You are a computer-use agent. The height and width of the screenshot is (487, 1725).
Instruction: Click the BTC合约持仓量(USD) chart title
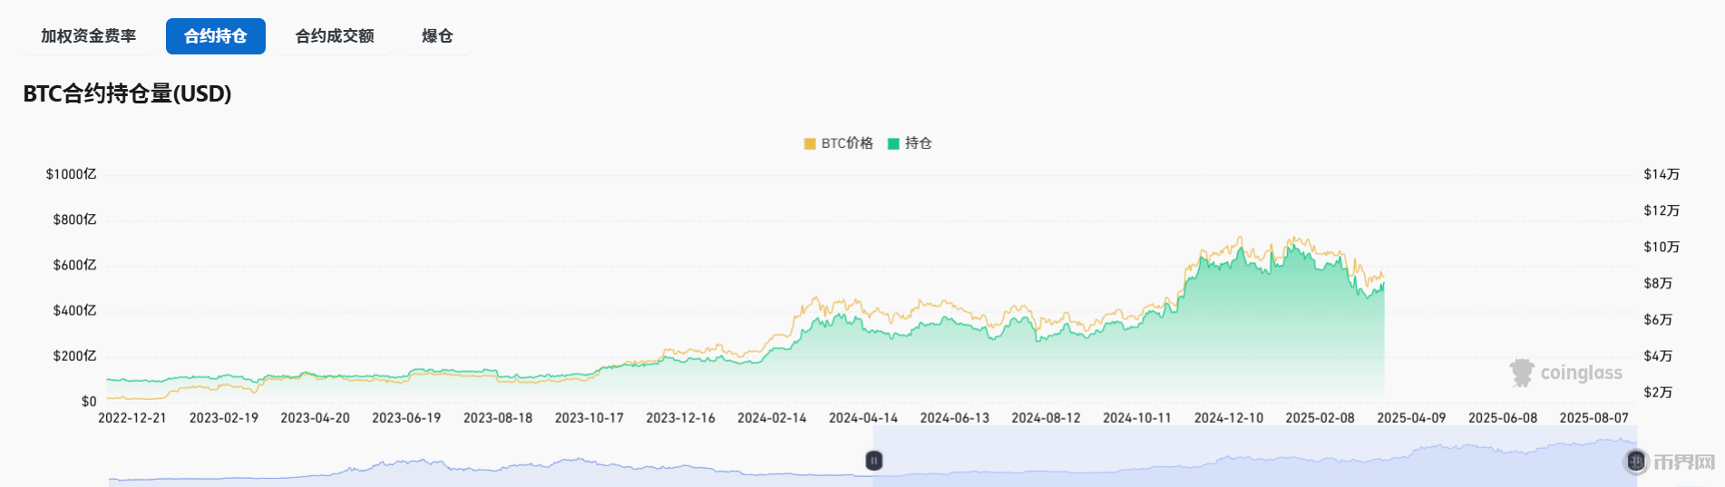pos(127,93)
